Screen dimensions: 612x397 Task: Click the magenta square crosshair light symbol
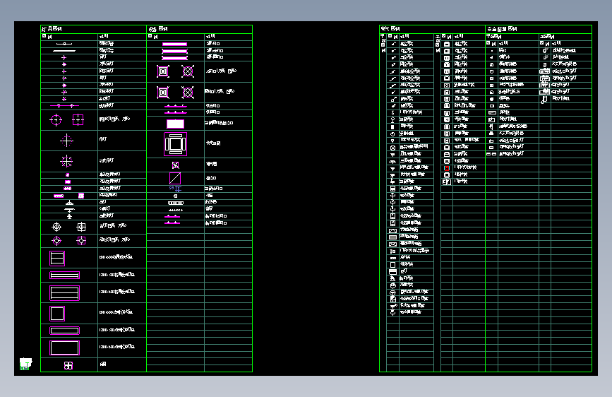click(x=78, y=120)
